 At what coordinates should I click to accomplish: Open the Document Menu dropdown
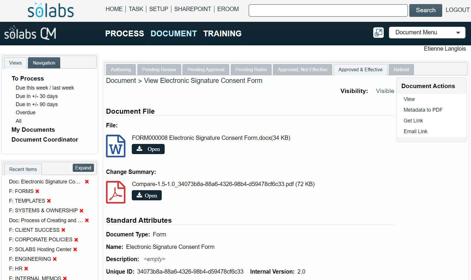427,33
